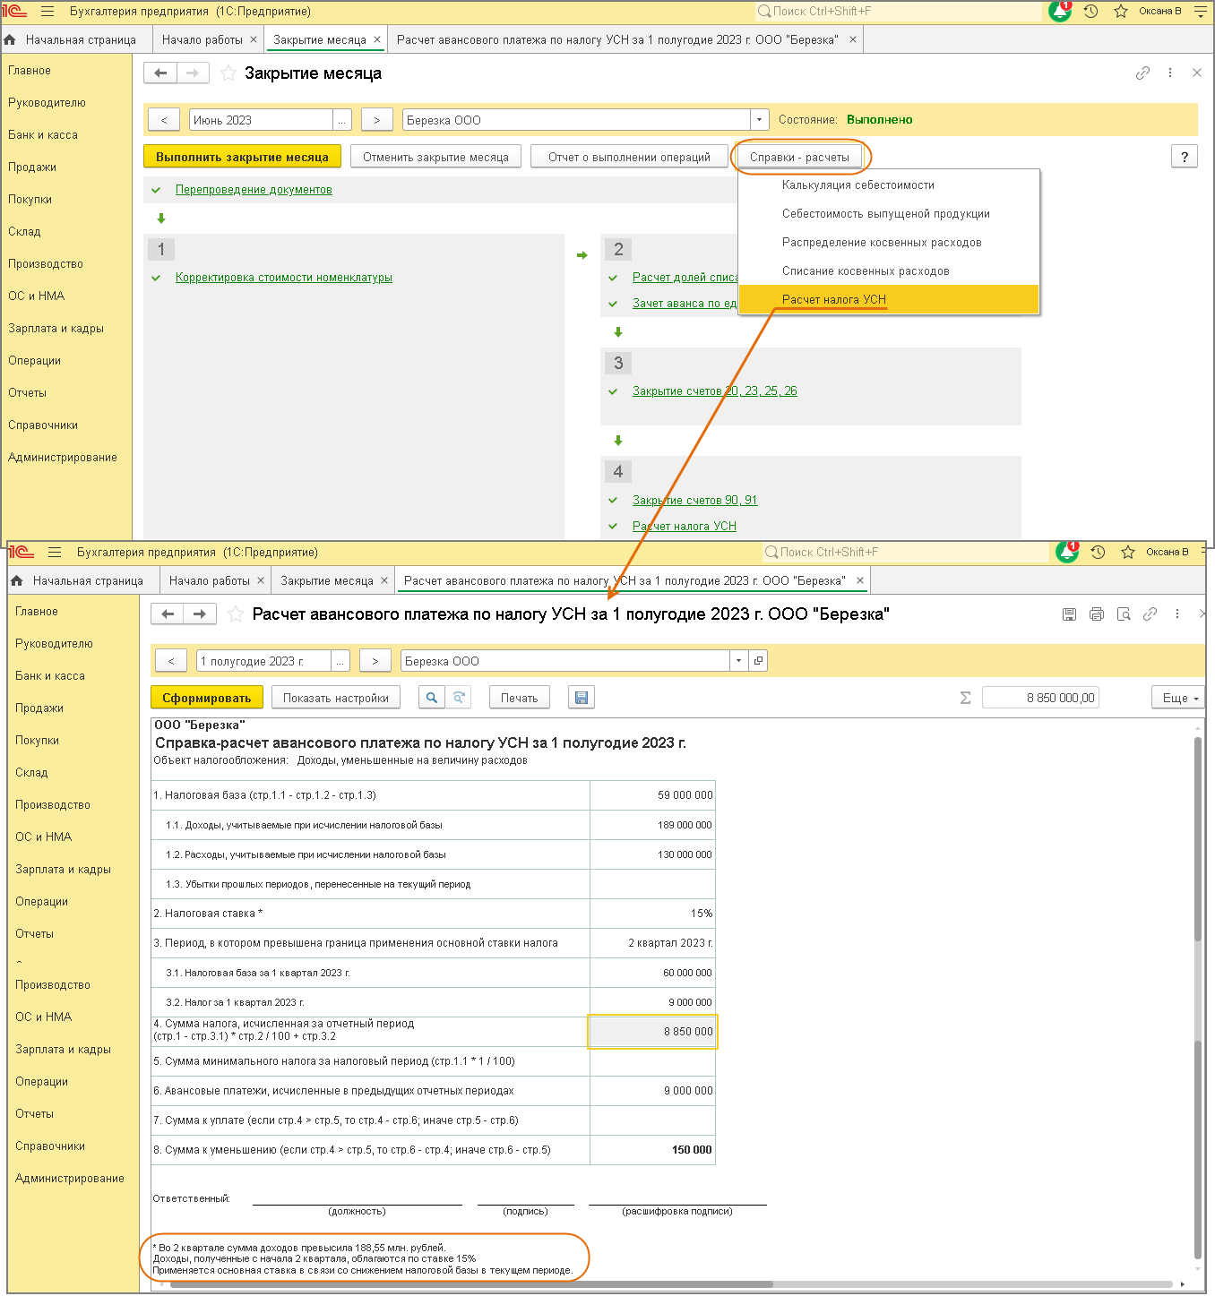Select Себестоимость выпущеной продукции menu item
Image resolution: width=1215 pixels, height=1296 pixels.
pyautogui.click(x=888, y=214)
